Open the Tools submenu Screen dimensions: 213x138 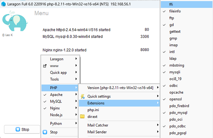(x=60, y=79)
